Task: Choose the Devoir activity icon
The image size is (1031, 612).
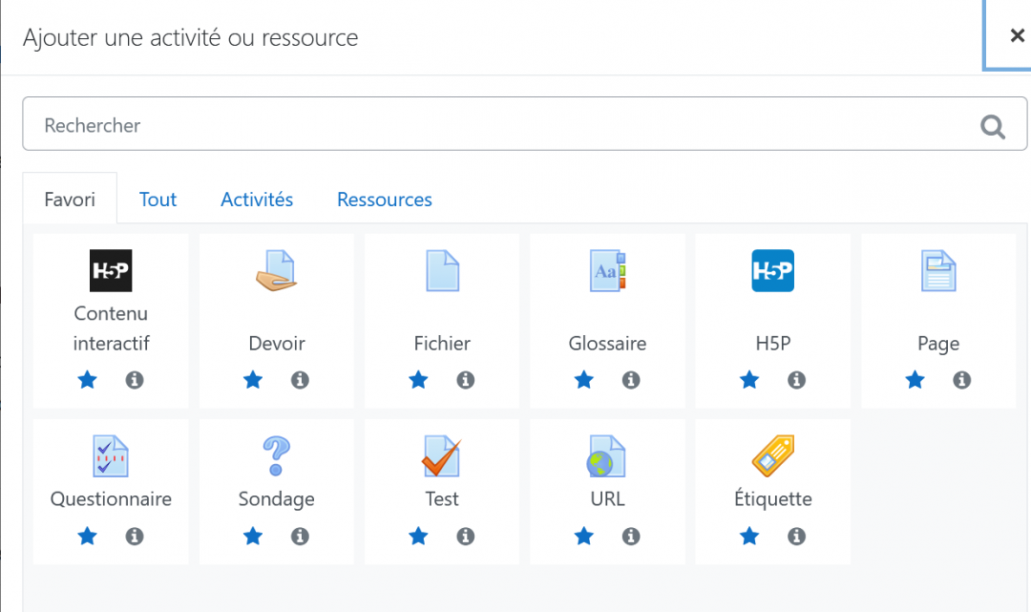Action: [277, 270]
